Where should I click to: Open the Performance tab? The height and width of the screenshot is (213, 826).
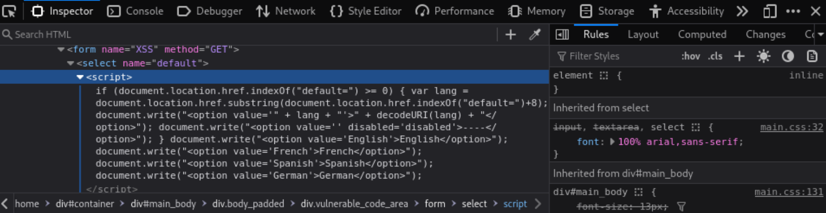[454, 11]
